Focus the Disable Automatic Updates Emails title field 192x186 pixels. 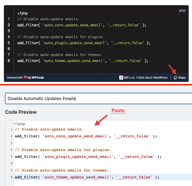click(x=98, y=98)
